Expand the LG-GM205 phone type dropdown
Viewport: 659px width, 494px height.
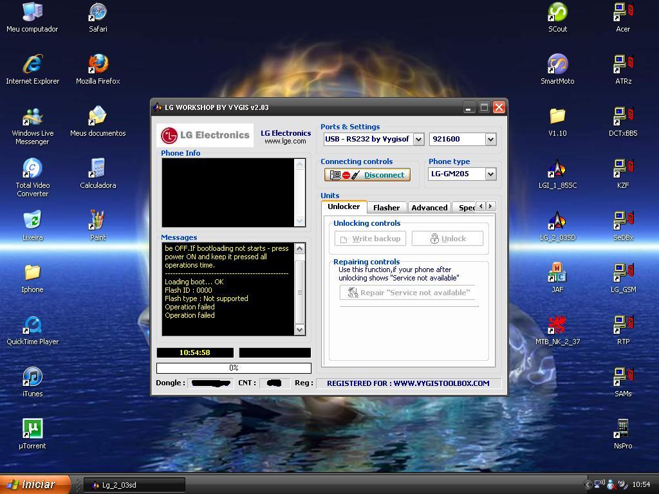[x=490, y=174]
